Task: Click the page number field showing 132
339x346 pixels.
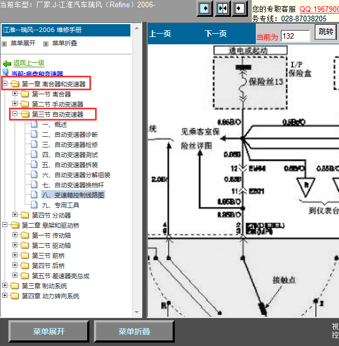Action: pos(295,36)
